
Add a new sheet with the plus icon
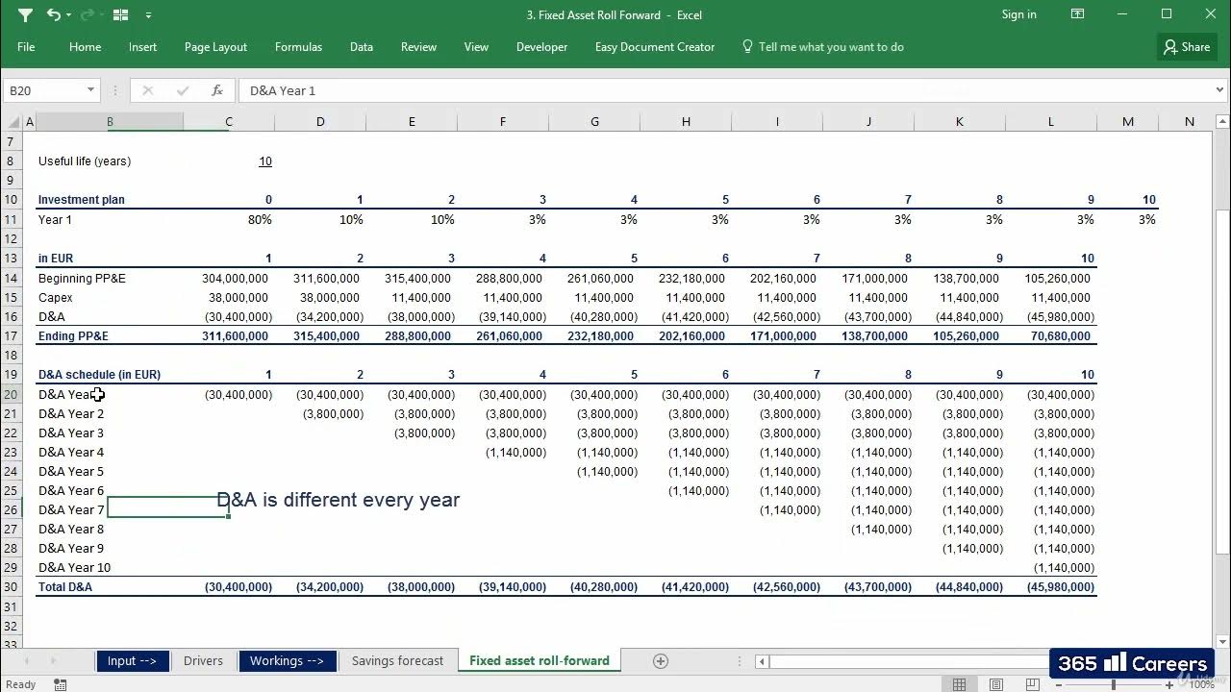pyautogui.click(x=660, y=661)
